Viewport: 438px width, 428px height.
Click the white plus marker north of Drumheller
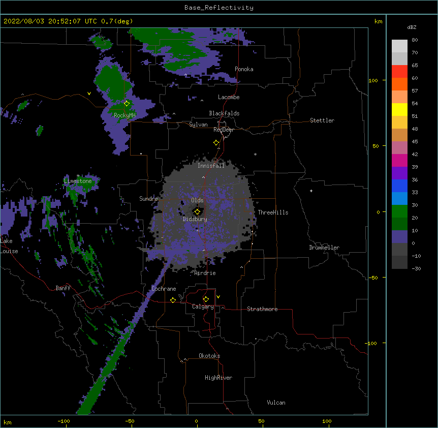tap(311, 191)
